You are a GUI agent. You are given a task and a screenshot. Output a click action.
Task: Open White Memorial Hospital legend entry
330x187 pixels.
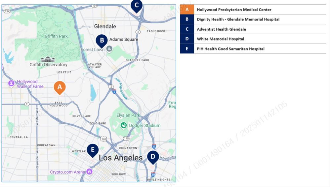(220, 39)
